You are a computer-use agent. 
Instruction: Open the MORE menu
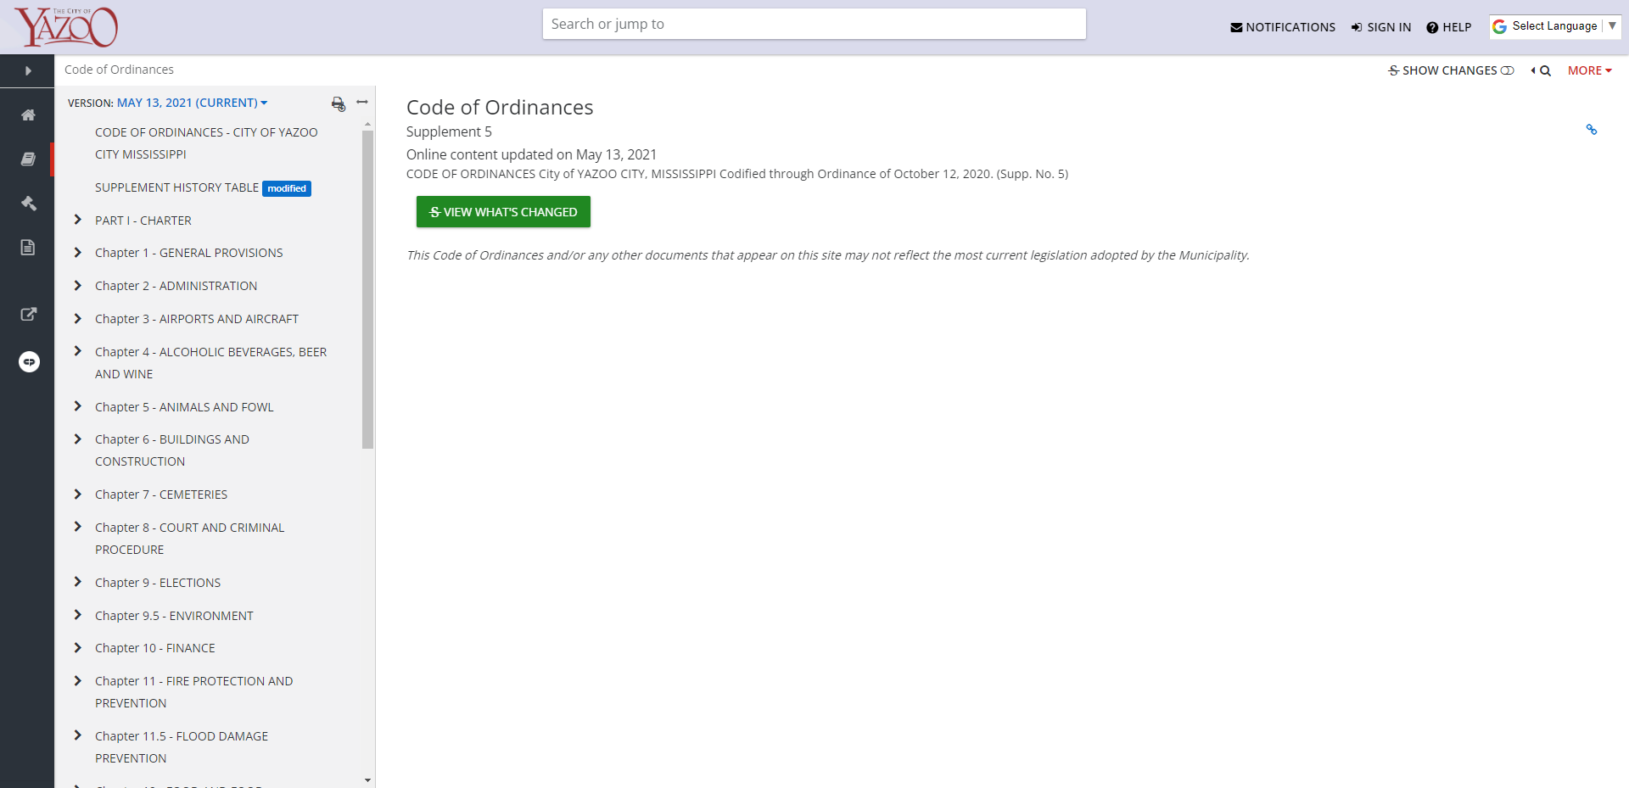[1589, 70]
